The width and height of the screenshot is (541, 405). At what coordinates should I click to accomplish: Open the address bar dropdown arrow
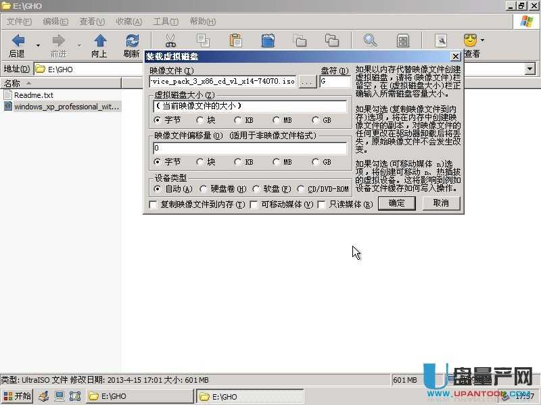pyautogui.click(x=530, y=69)
